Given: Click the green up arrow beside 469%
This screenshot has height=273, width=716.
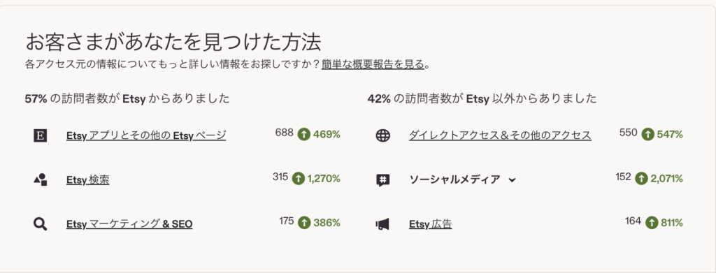Looking at the screenshot, I should click(304, 134).
